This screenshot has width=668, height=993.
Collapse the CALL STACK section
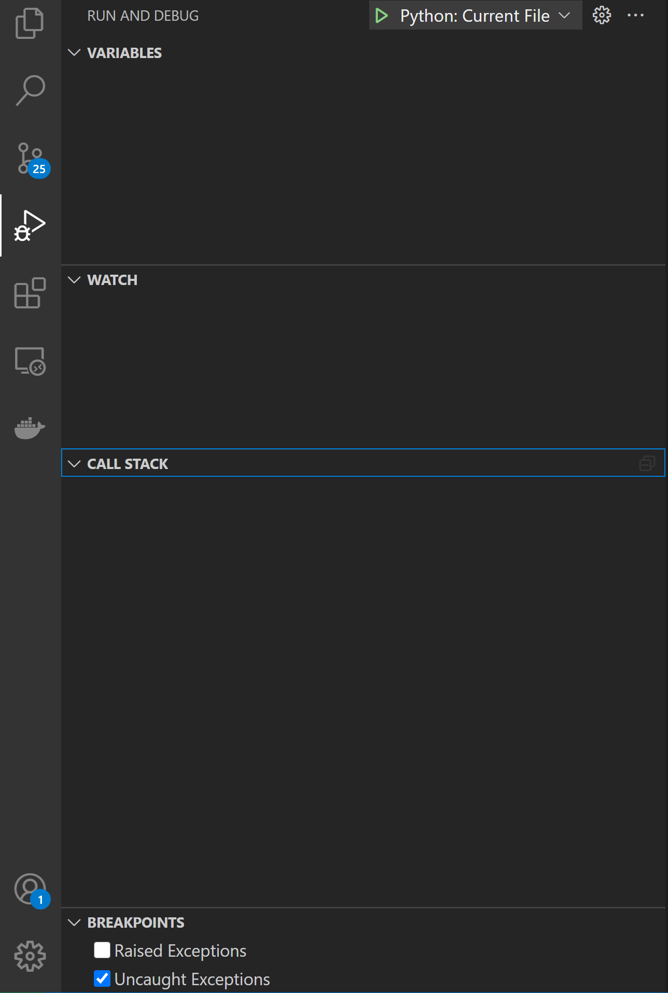74,463
